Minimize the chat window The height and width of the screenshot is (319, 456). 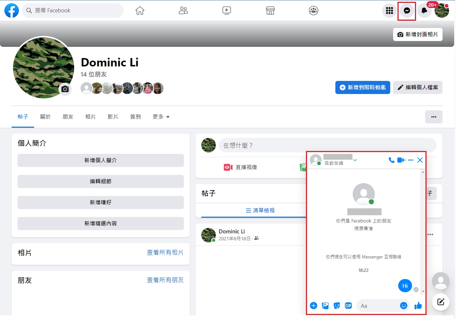(x=411, y=160)
